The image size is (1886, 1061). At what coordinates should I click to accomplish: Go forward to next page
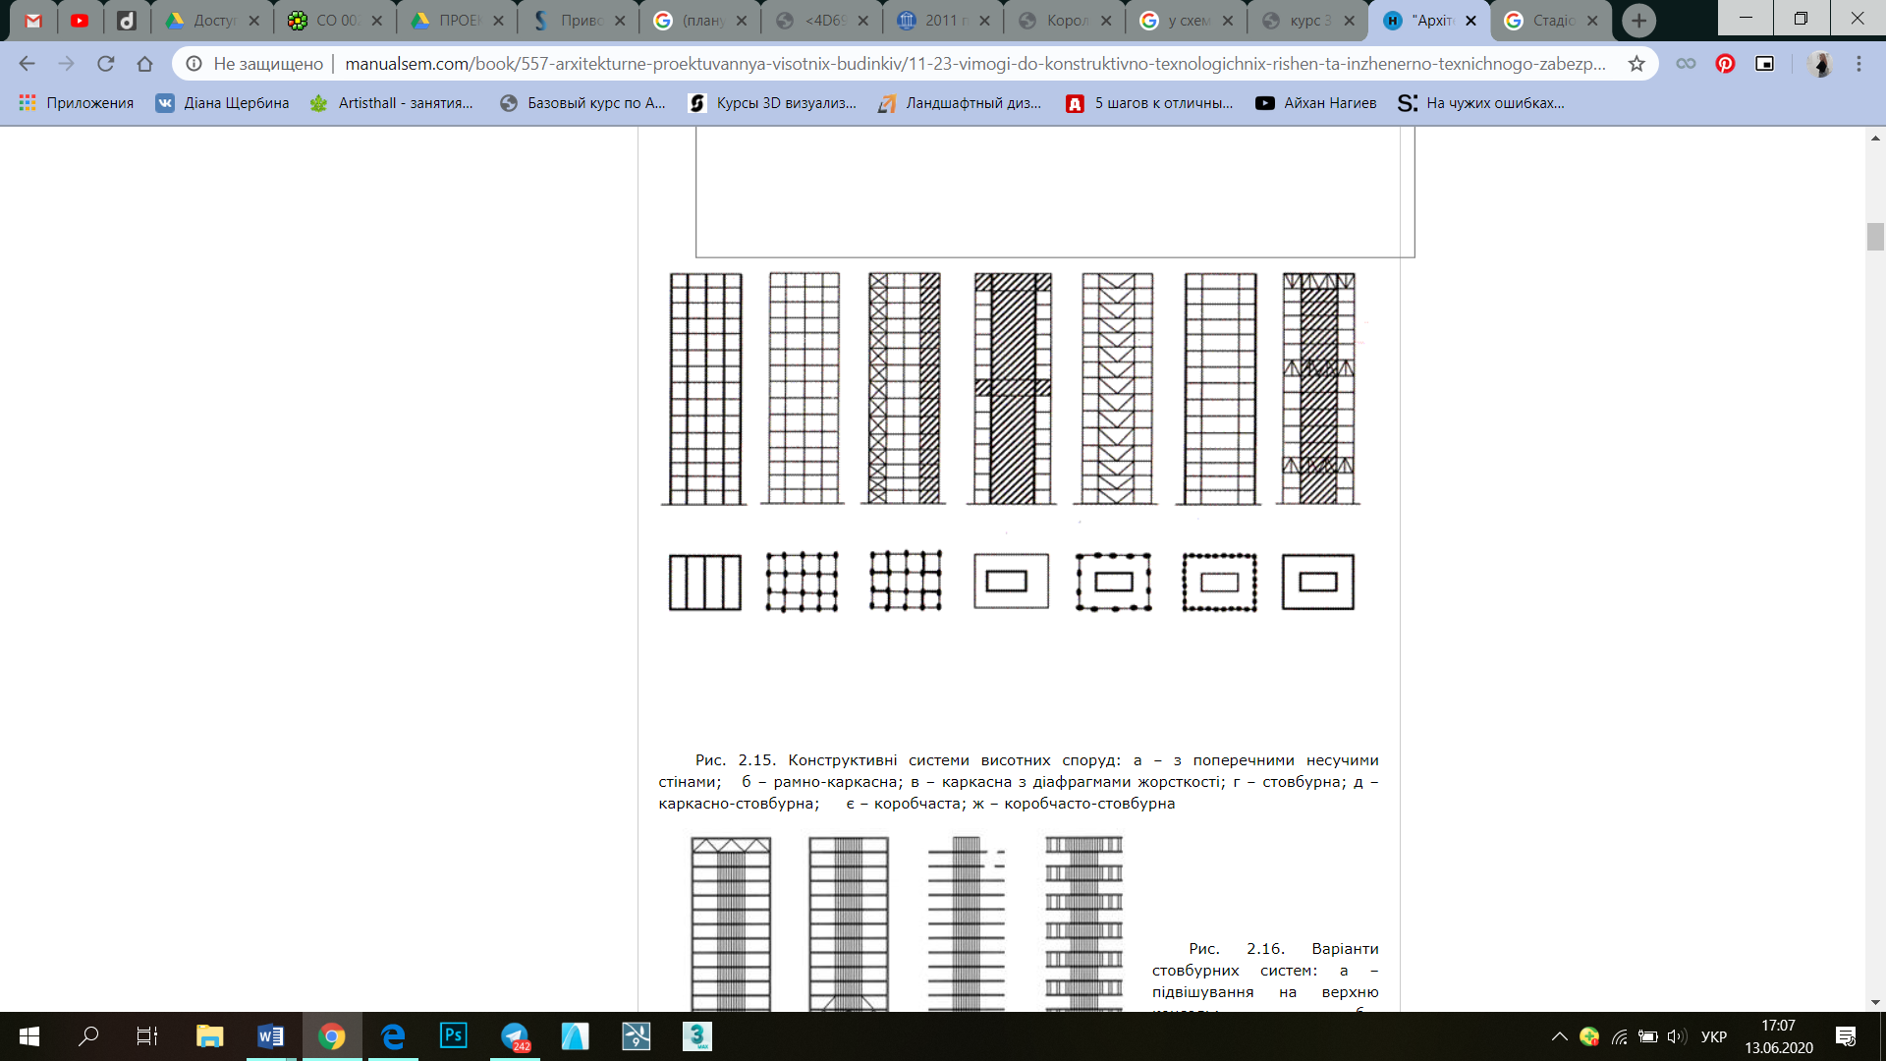tap(66, 64)
